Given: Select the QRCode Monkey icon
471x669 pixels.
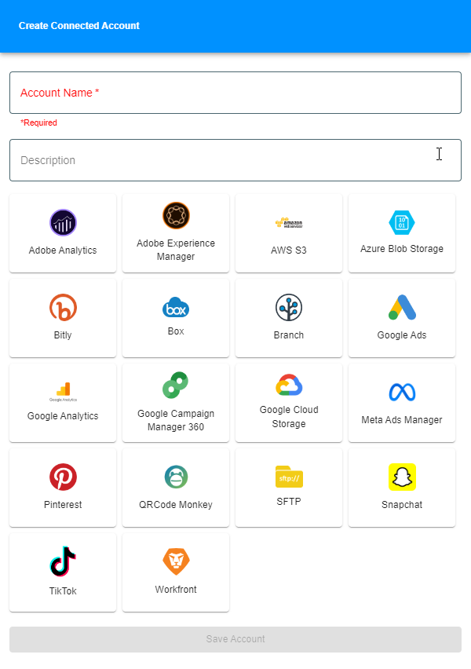Looking at the screenshot, I should point(176,477).
